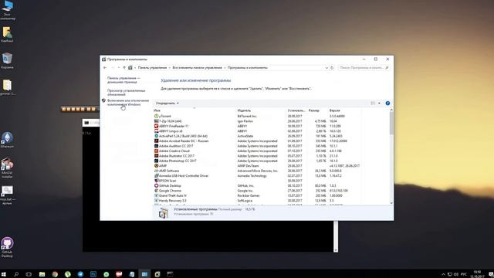This screenshot has height=278, width=494.
Task: Select the 'Advanced Micro Devices, Inc.' cell
Action: tap(258, 171)
